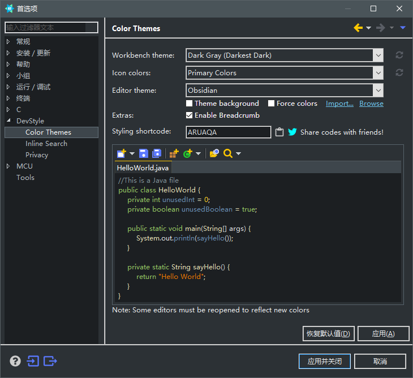Click the "Hello World" string in preview

(x=181, y=277)
